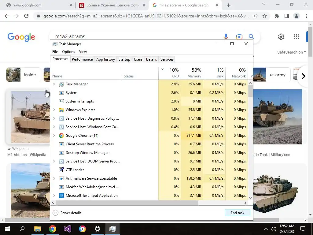Image resolution: width=313 pixels, height=235 pixels.
Task: Click the Settings gear on taskbar
Action: tap(98, 229)
